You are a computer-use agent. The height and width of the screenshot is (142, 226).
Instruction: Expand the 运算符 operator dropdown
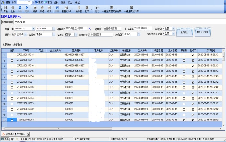(76, 34)
